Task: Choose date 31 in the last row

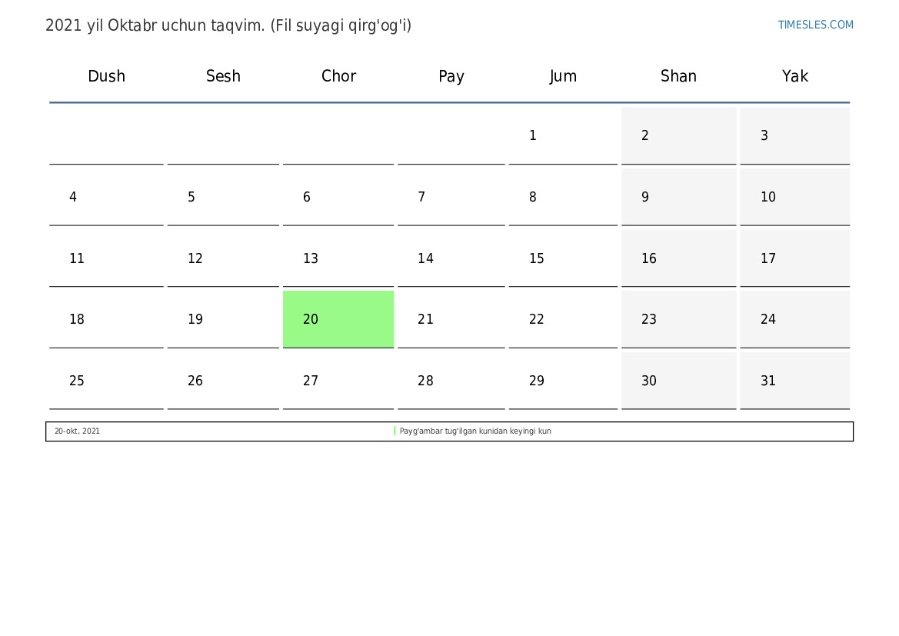Action: pos(794,380)
